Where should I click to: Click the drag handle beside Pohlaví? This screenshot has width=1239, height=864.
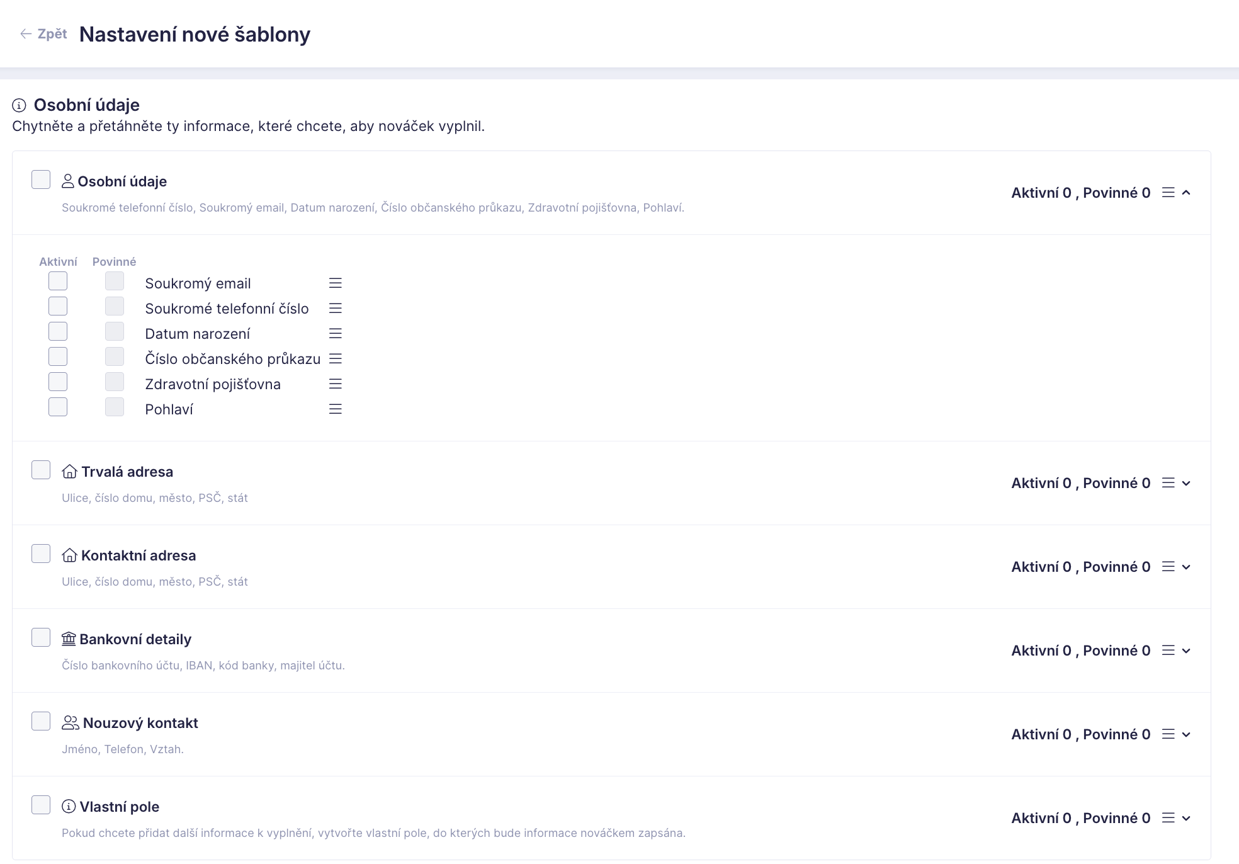coord(336,409)
